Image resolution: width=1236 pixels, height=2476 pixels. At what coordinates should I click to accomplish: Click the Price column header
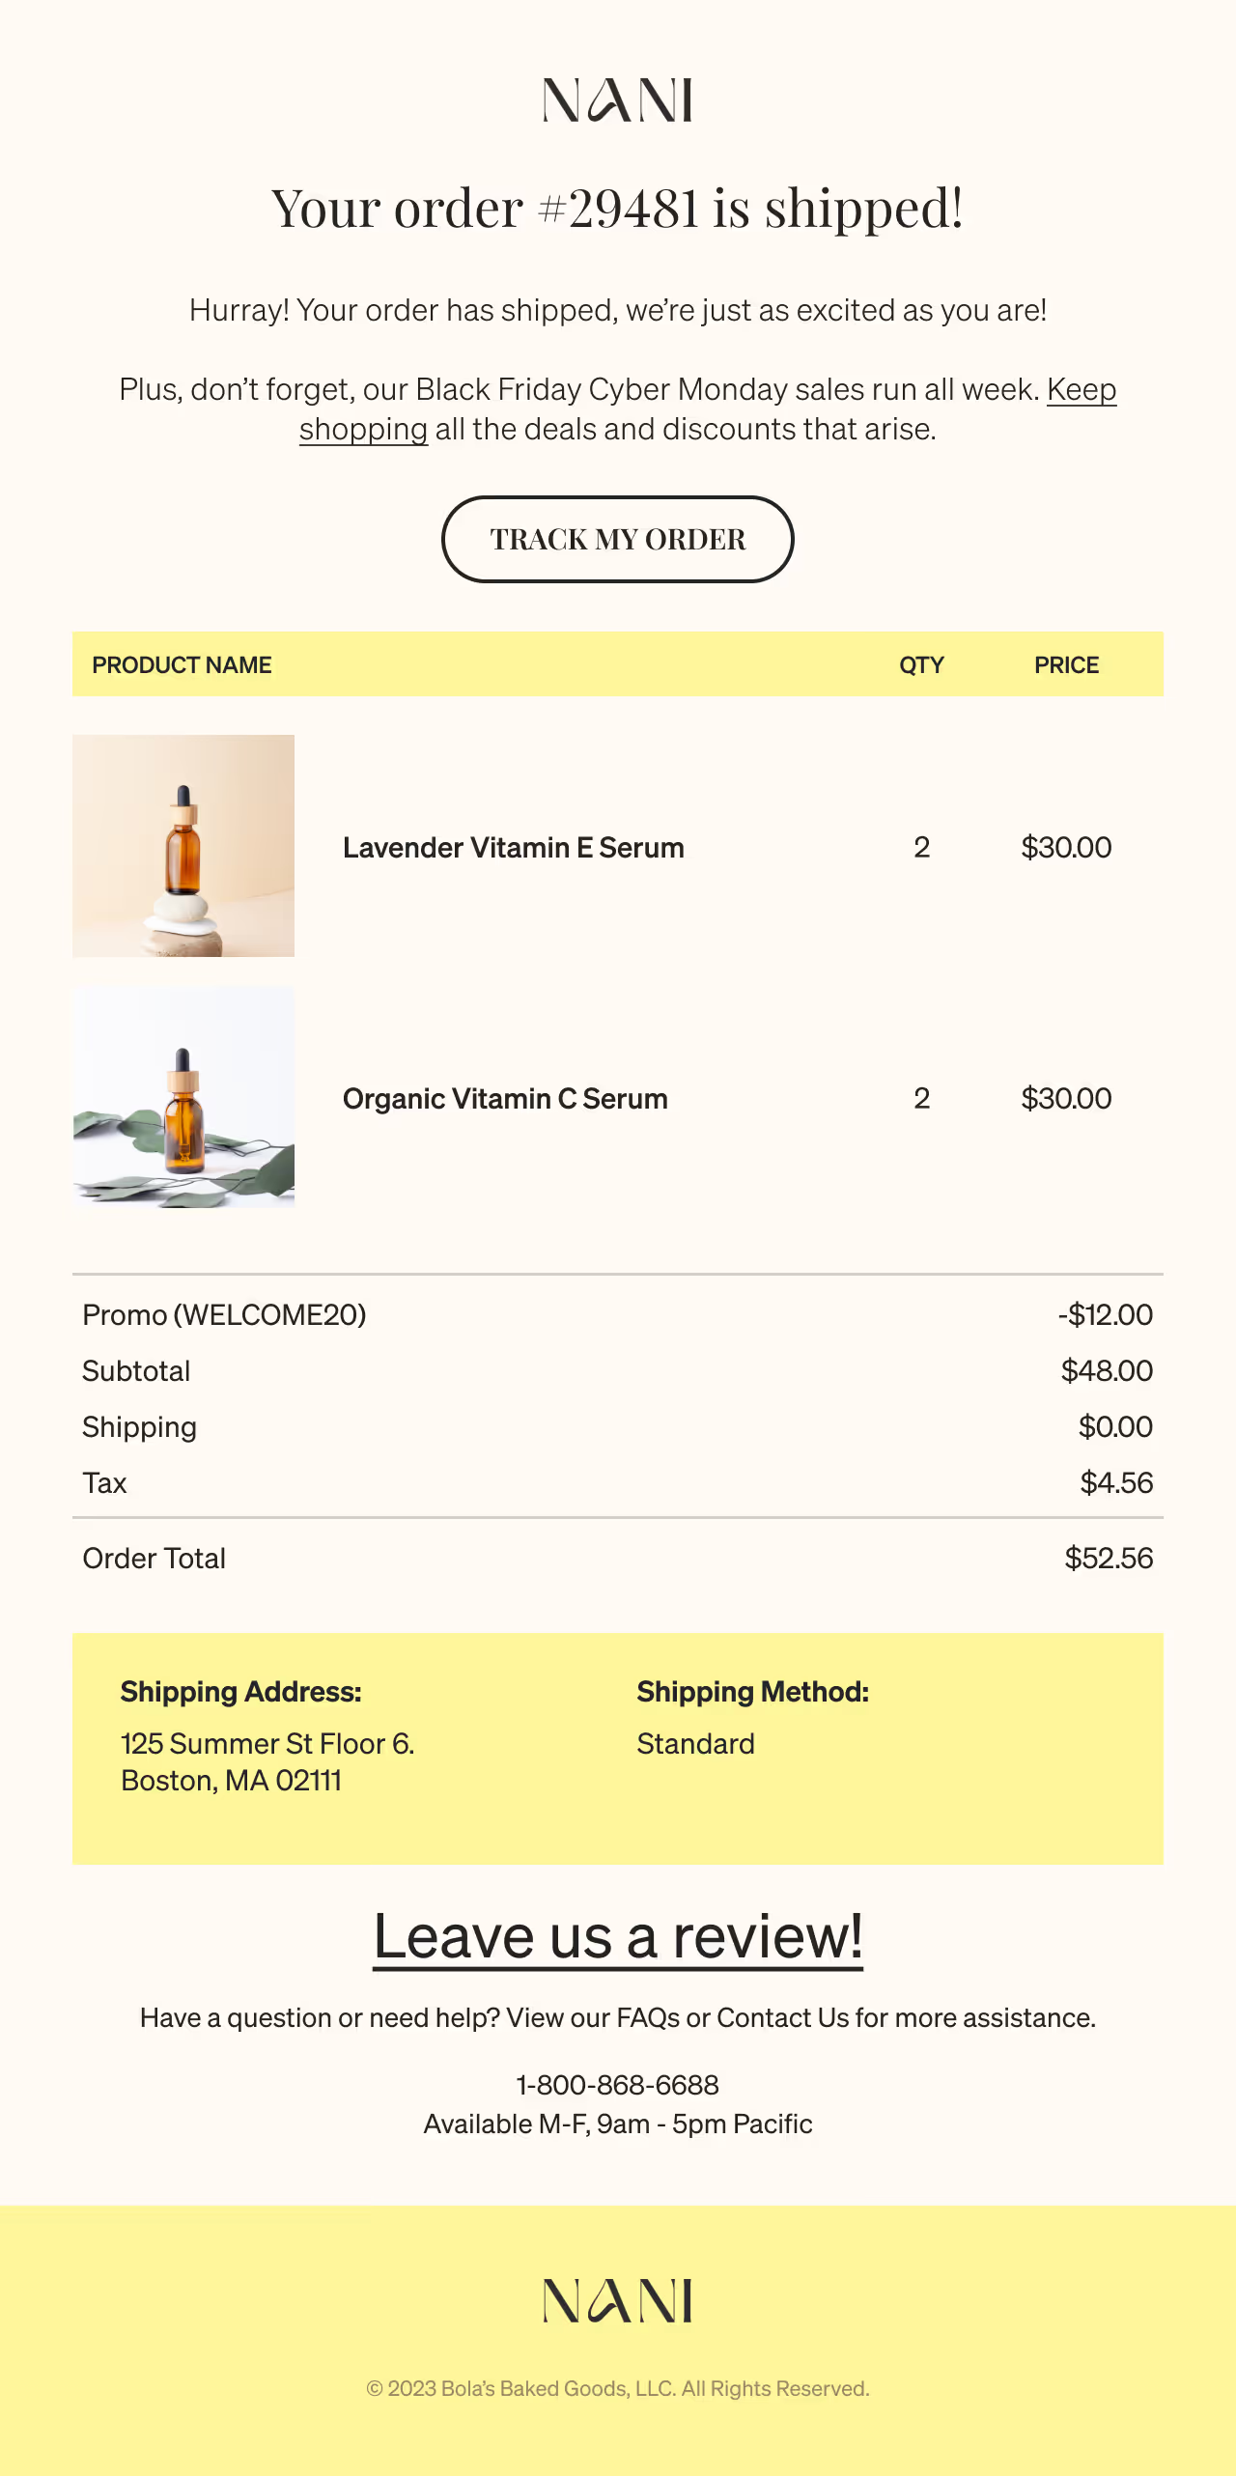[1066, 665]
